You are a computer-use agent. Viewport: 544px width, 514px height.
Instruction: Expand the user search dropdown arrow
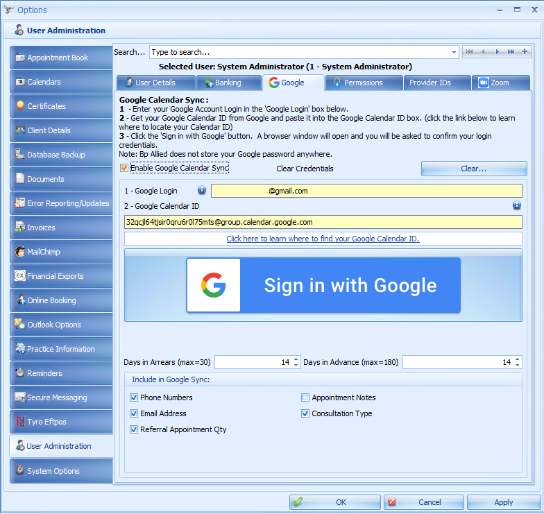pos(454,53)
